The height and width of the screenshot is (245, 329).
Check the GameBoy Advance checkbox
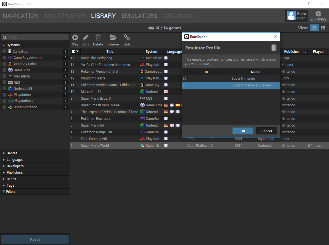pyautogui.click(x=4, y=58)
